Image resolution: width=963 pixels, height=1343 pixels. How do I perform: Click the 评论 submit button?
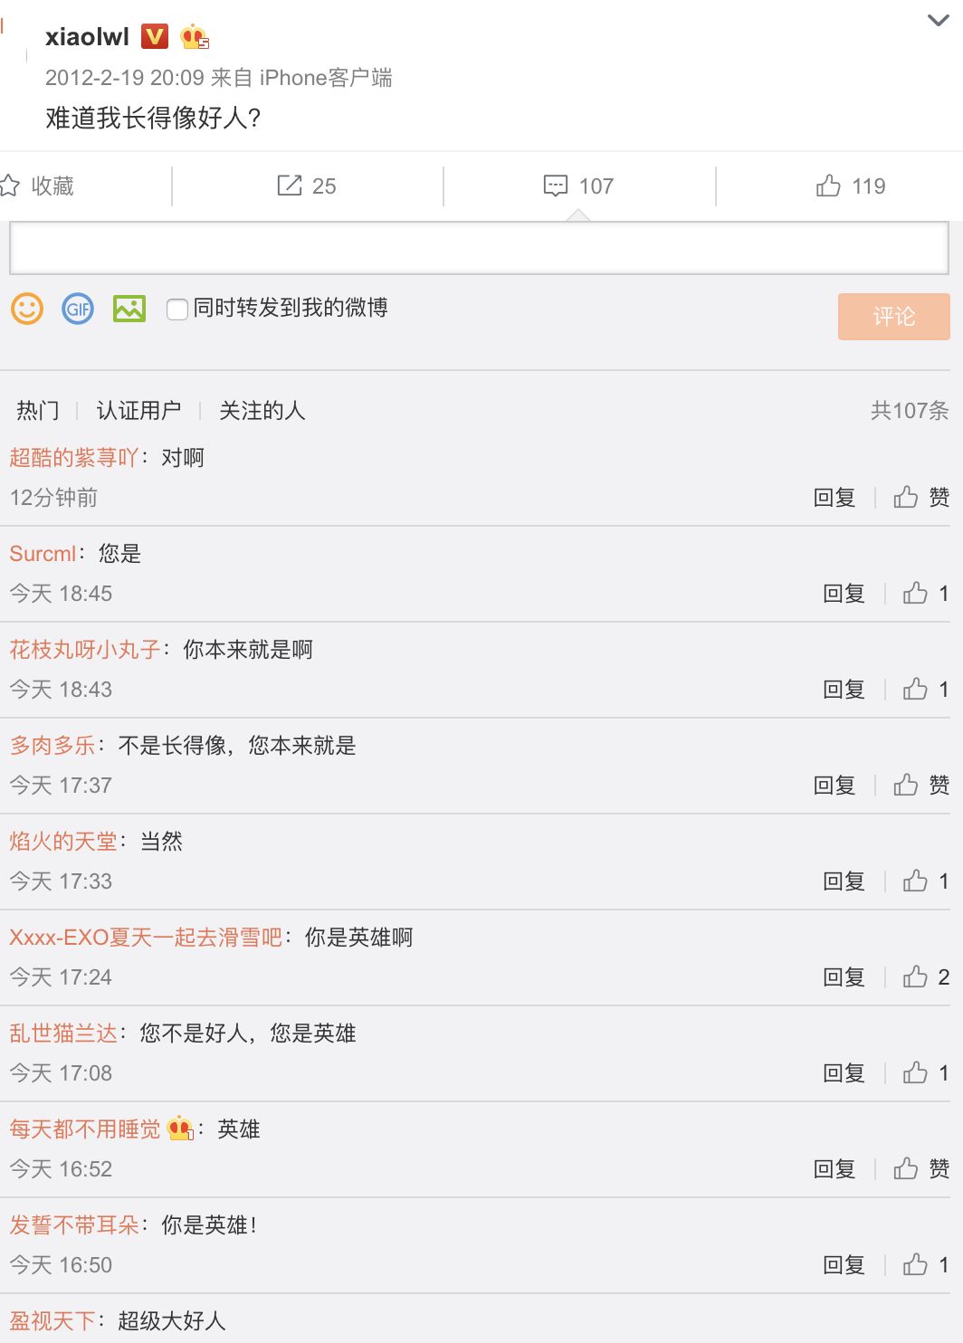click(x=893, y=317)
